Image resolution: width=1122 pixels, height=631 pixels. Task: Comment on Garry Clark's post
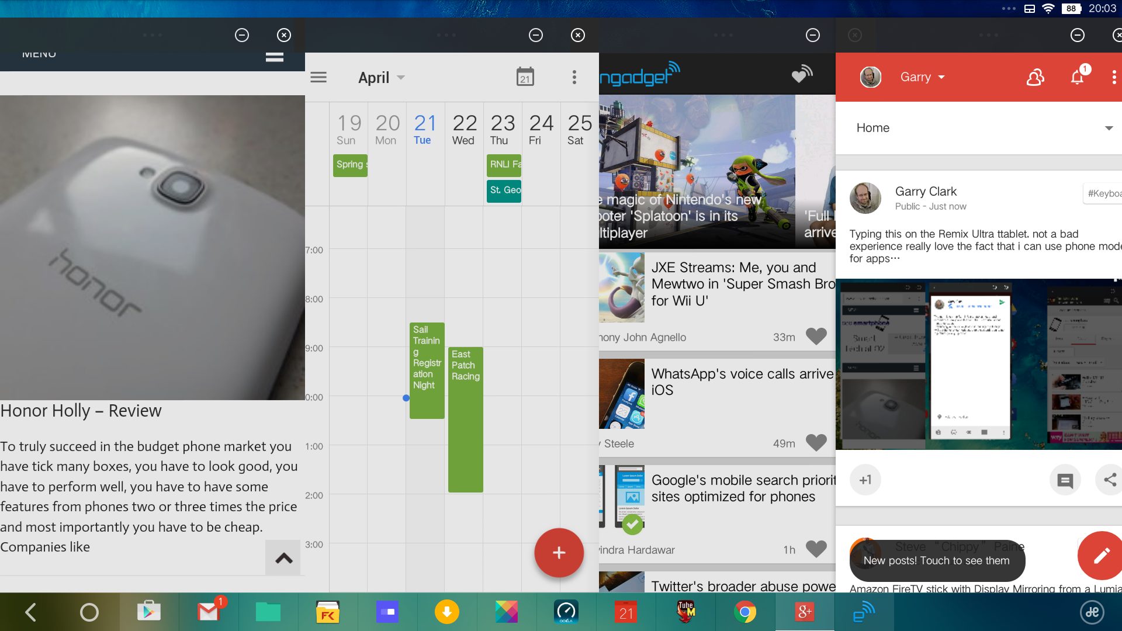(x=1065, y=480)
